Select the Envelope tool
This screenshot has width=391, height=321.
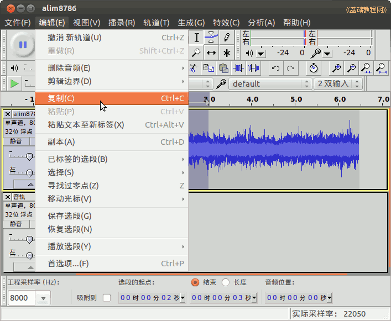pos(211,38)
